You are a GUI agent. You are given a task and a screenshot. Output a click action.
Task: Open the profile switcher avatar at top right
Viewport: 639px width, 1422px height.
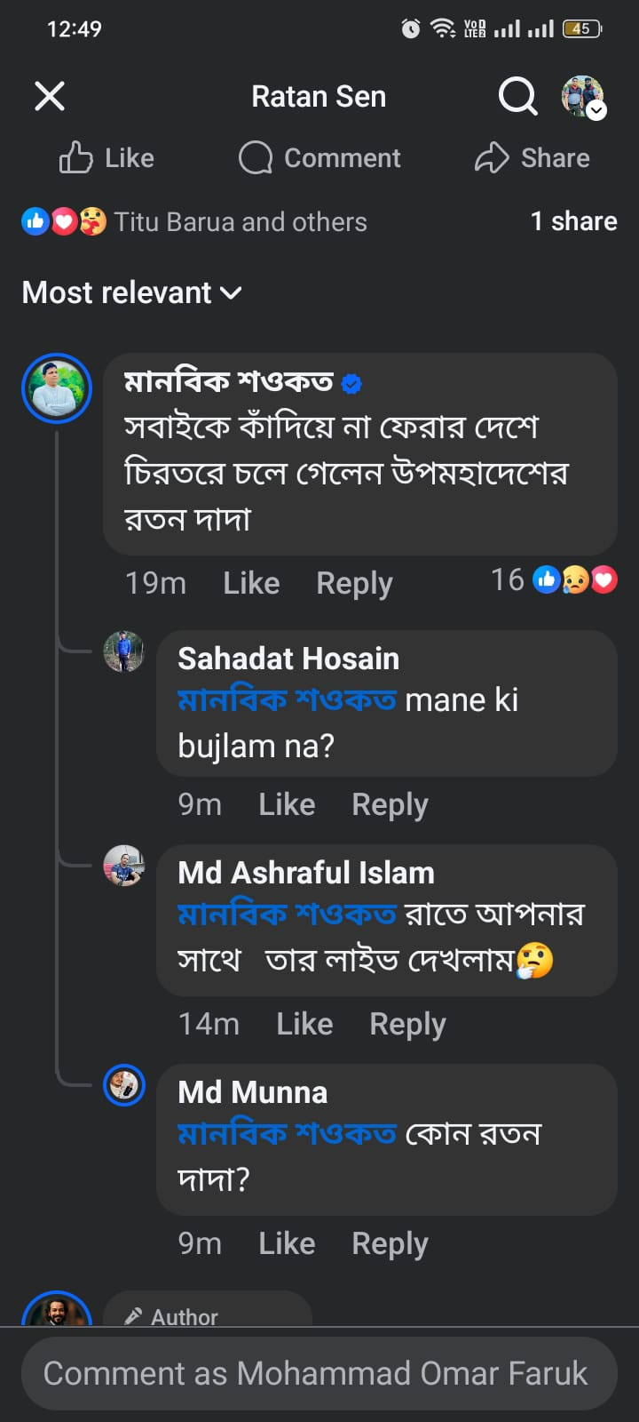(583, 96)
